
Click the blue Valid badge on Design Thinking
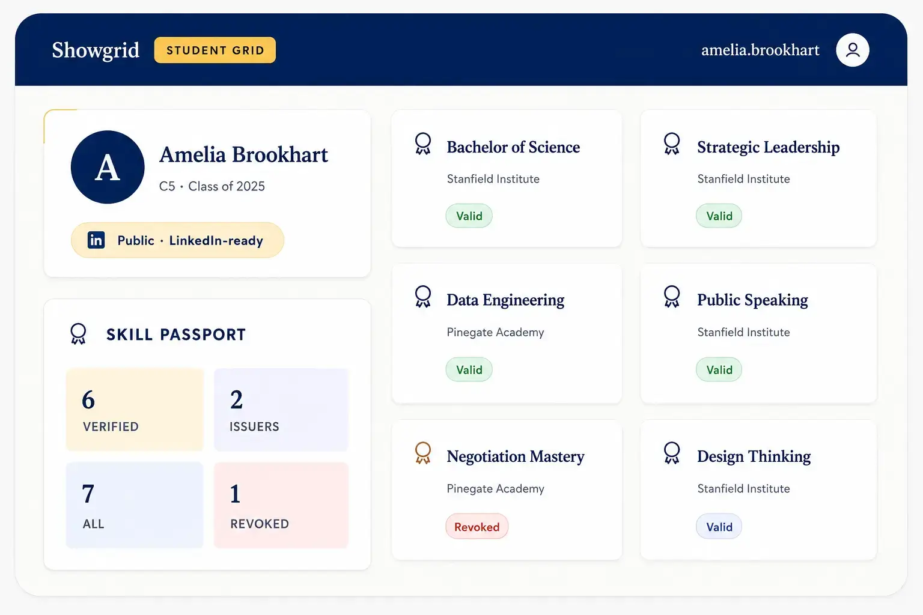click(719, 527)
